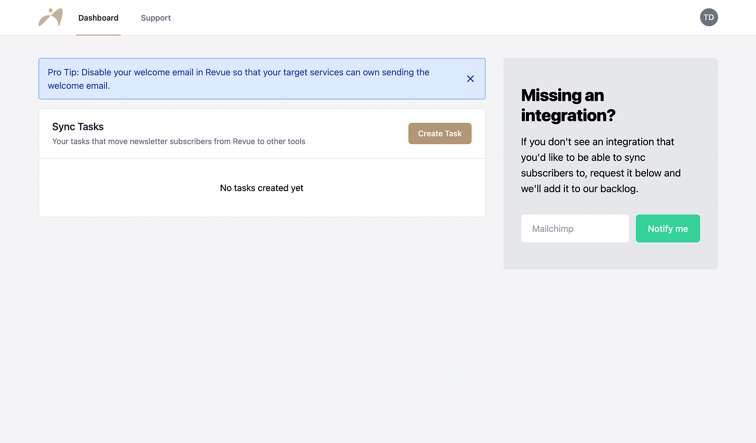
Task: Click the green Notify me button
Action: pyautogui.click(x=668, y=229)
